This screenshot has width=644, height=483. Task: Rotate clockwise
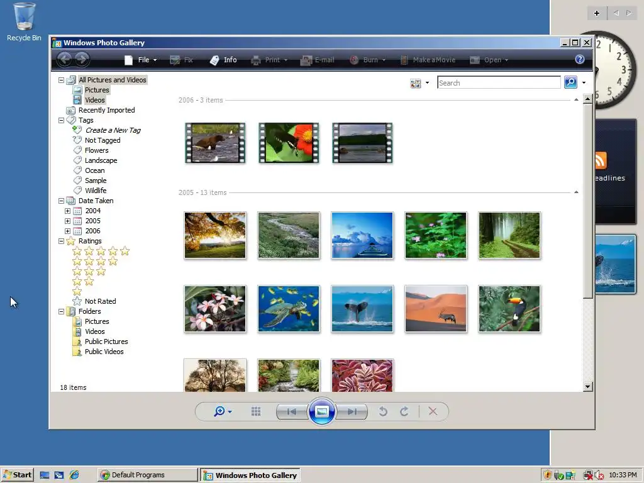[x=404, y=411]
